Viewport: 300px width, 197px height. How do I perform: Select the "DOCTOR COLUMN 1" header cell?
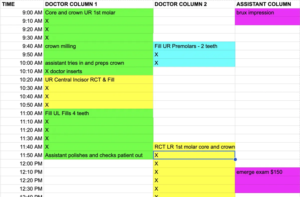(x=98, y=4)
